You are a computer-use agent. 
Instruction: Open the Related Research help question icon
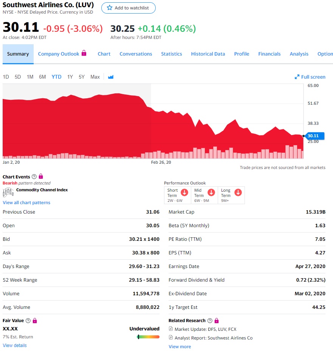tap(210, 321)
